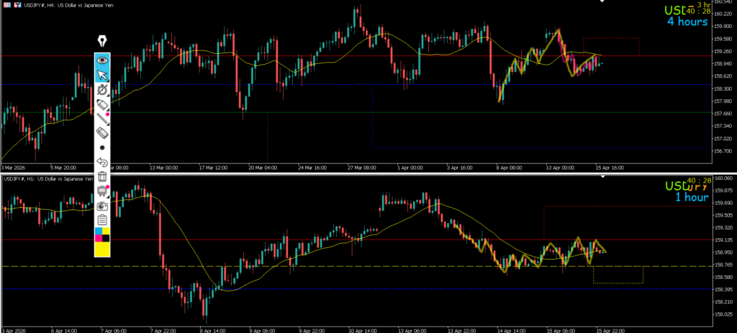Toggle the eye visibility icon for drawings
The width and height of the screenshot is (737, 333).
click(102, 60)
